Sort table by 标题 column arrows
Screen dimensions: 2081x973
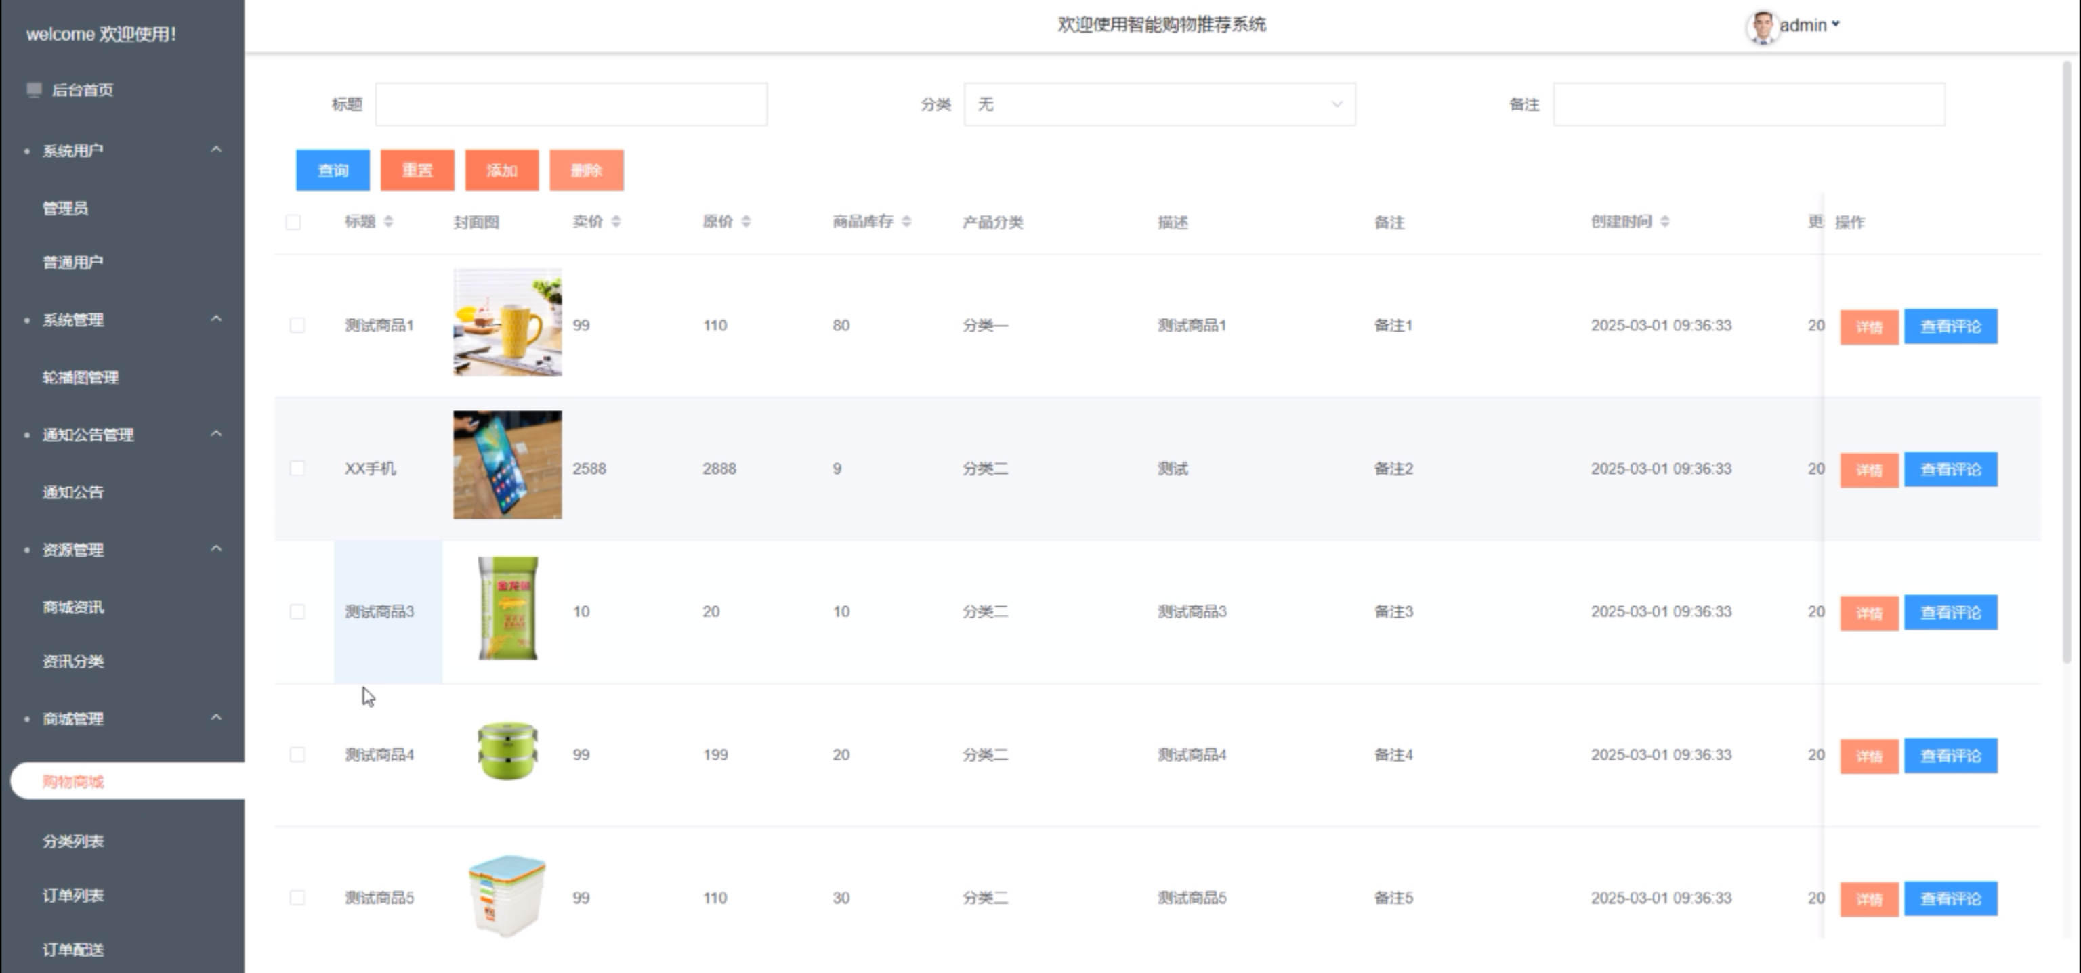[389, 221]
